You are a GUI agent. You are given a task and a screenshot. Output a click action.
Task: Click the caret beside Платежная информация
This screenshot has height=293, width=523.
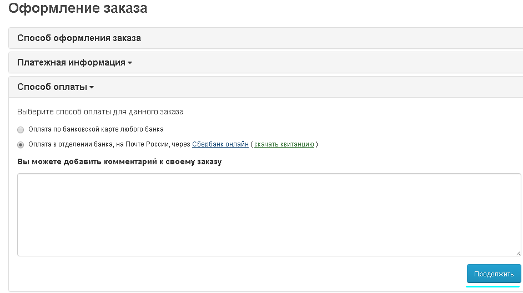point(130,63)
